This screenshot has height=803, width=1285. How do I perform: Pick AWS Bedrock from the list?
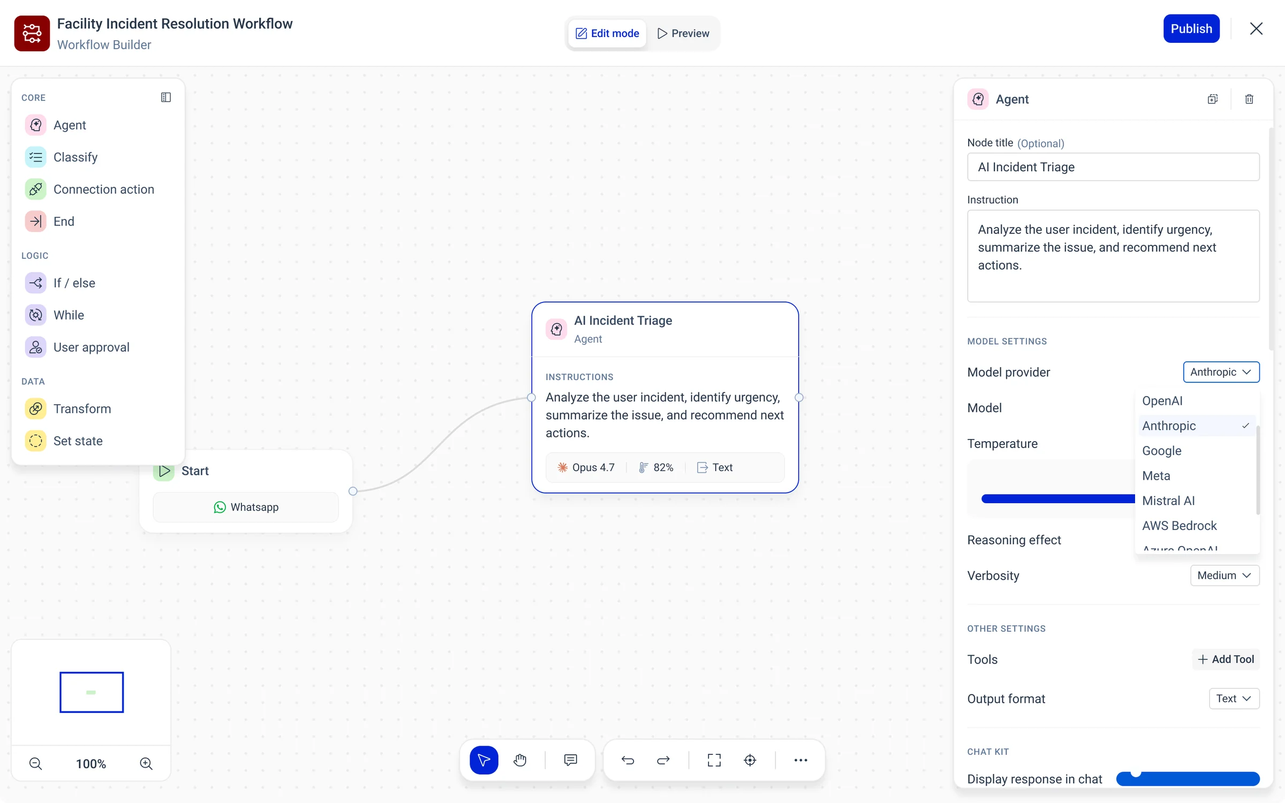(1197, 526)
